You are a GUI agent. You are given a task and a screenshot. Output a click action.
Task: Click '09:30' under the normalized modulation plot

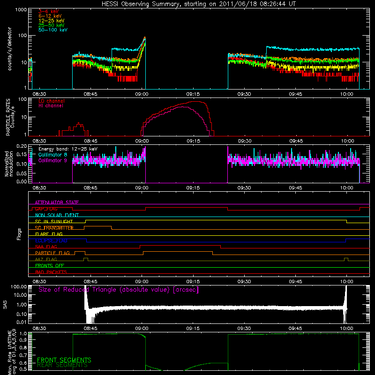click(244, 188)
